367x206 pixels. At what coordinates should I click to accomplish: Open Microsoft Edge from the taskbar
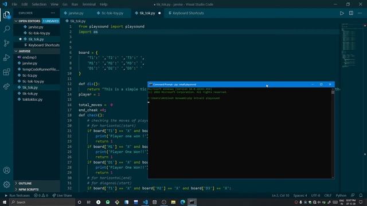182,202
